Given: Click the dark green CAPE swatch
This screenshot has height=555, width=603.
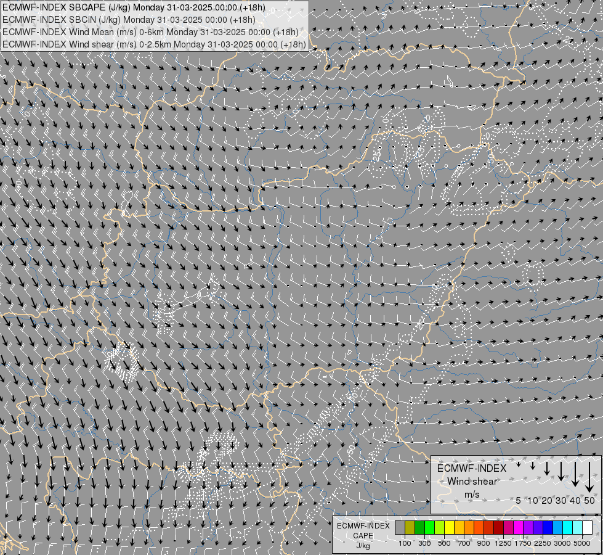Looking at the screenshot, I should 419,527.
